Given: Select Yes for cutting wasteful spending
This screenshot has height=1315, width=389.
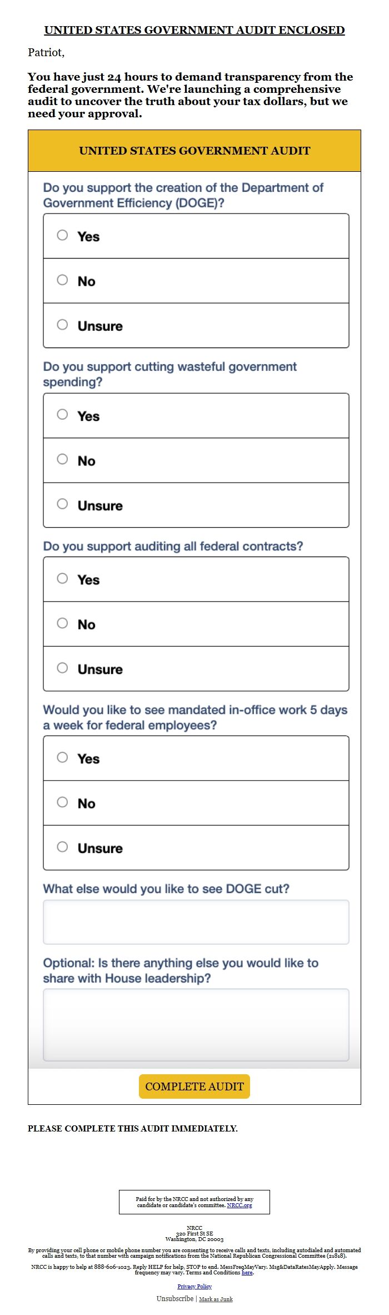Looking at the screenshot, I should click(62, 415).
